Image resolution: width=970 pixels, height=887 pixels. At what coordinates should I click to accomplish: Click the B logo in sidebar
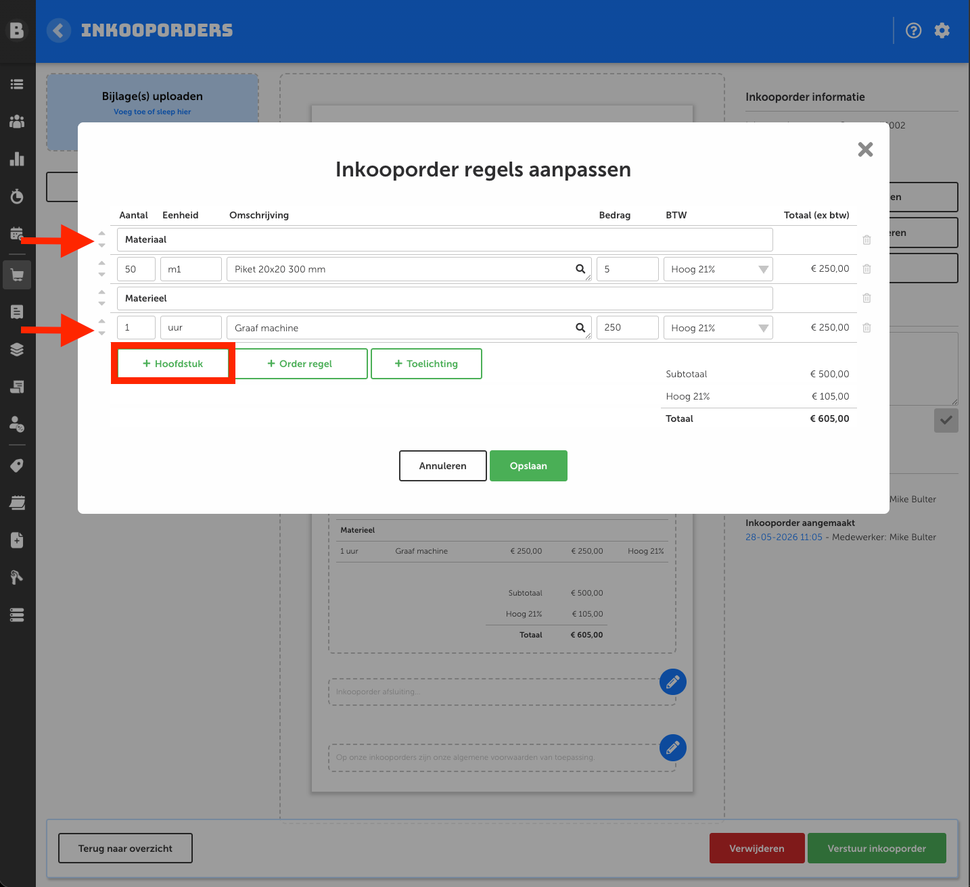(x=17, y=30)
